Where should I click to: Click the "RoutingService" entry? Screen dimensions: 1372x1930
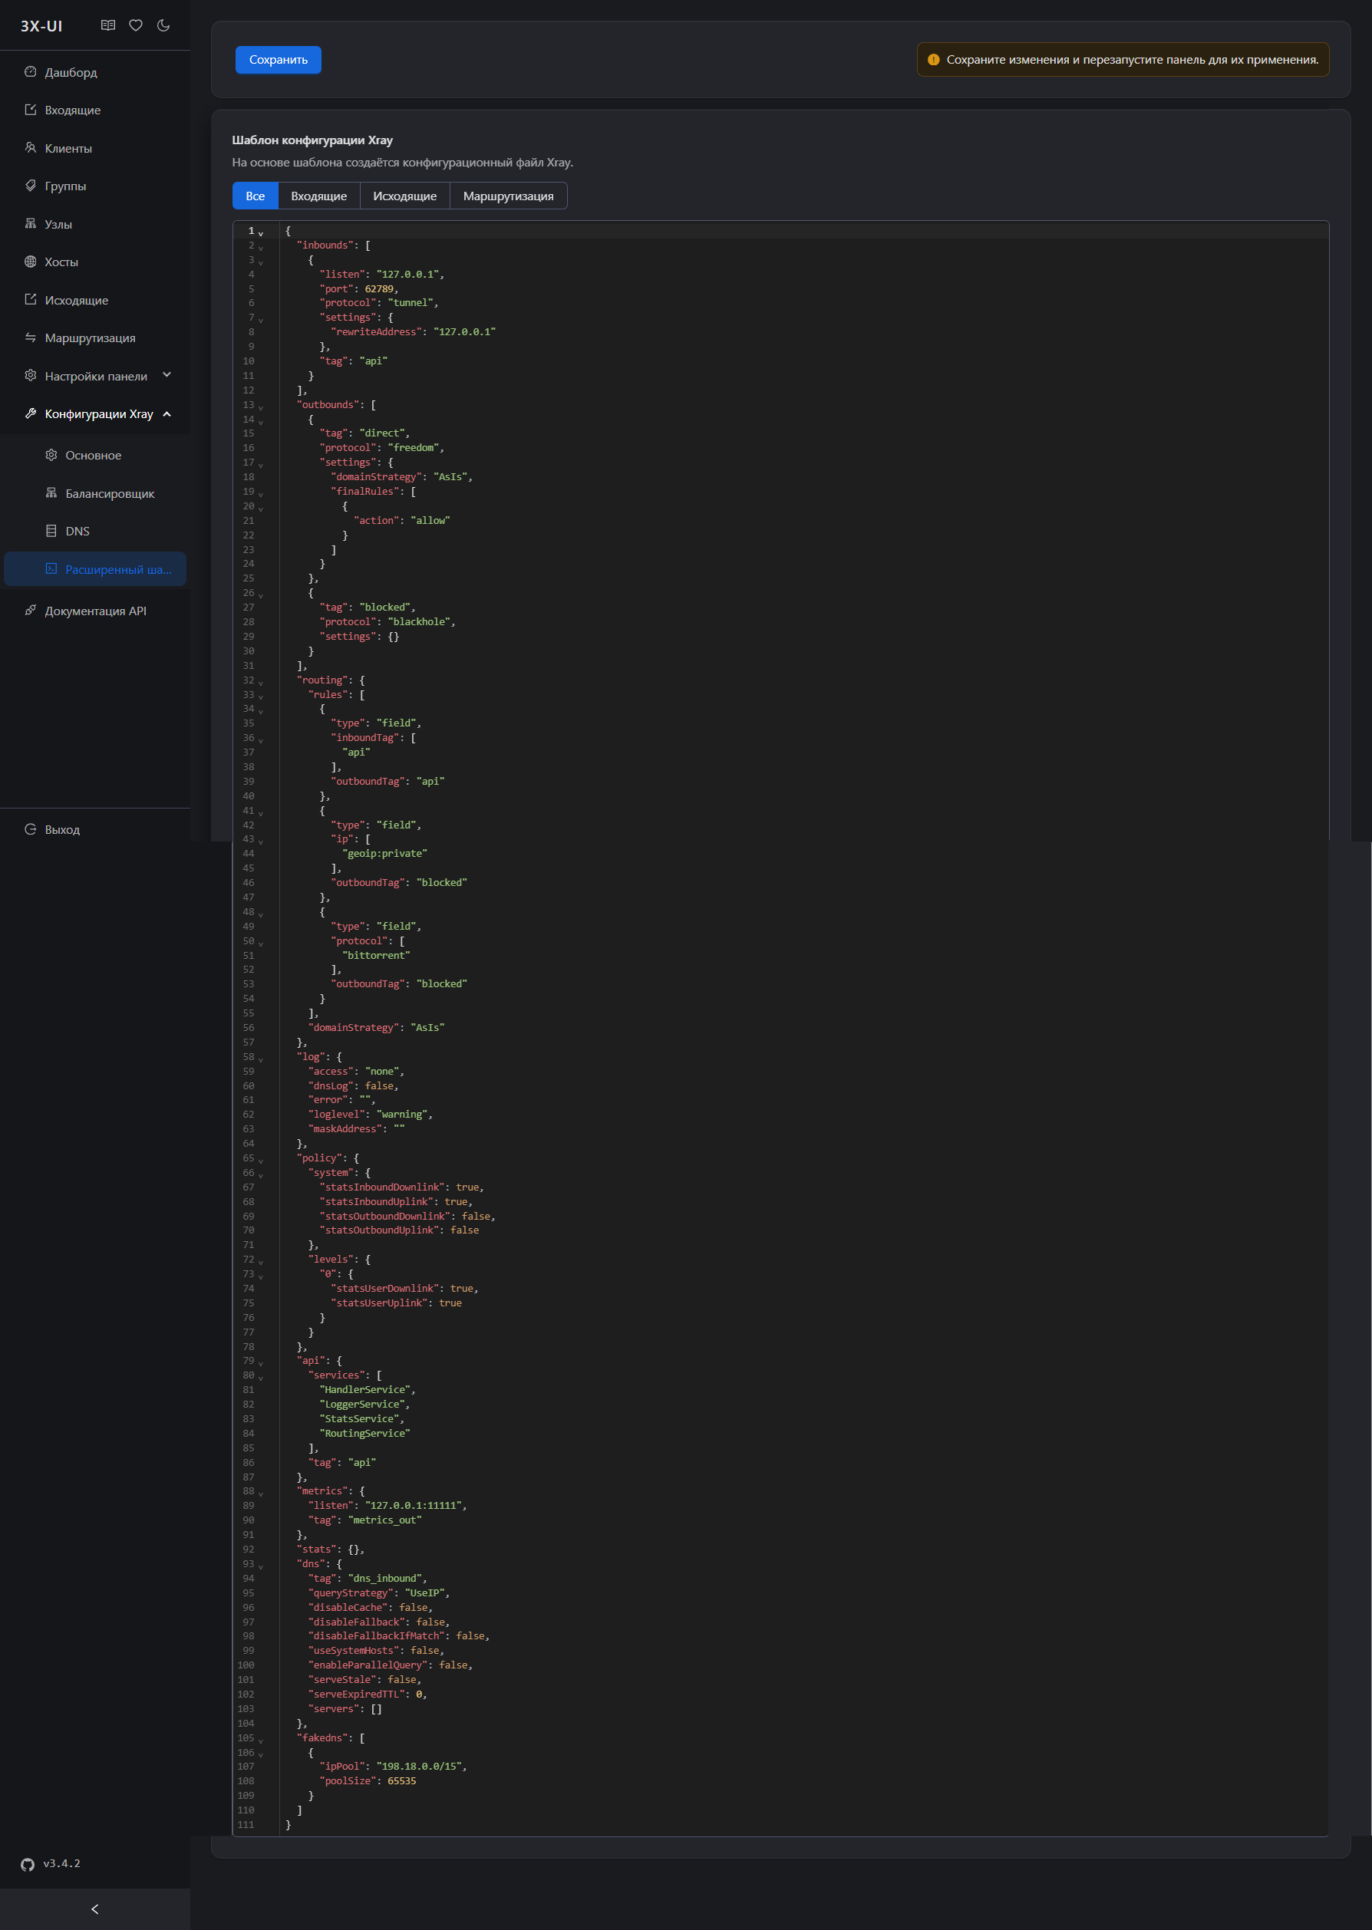coord(365,1434)
